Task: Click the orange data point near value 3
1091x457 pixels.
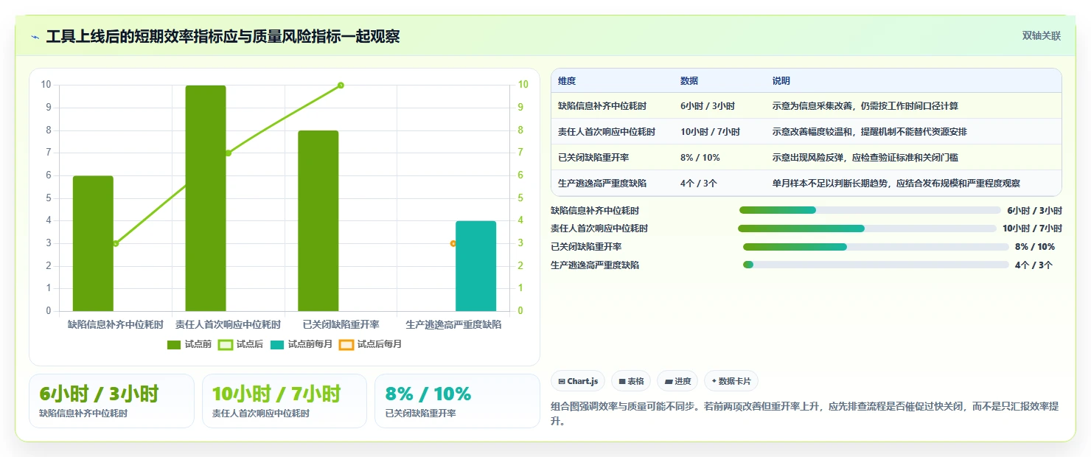Action: coord(453,243)
